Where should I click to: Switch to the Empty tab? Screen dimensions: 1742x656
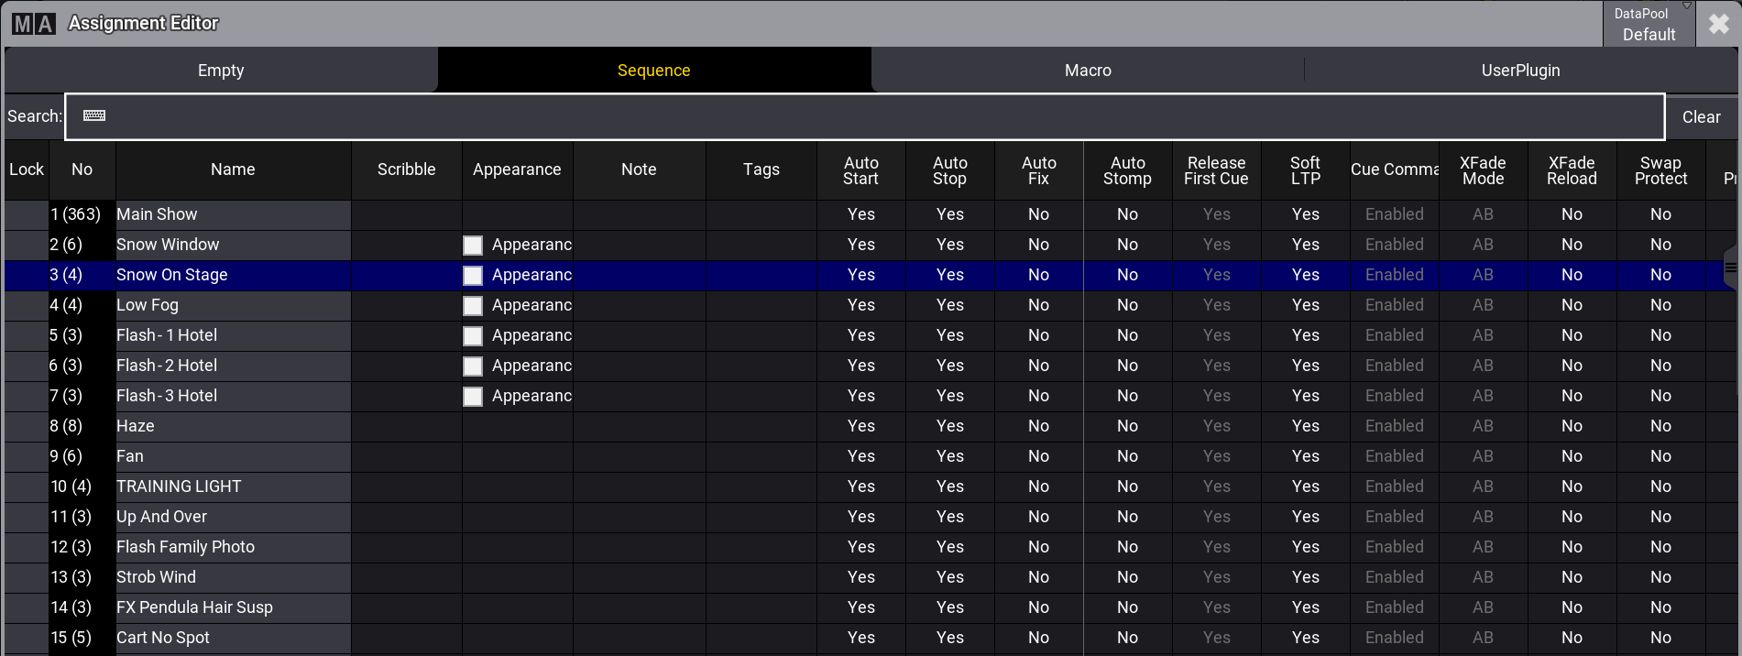[x=221, y=71]
